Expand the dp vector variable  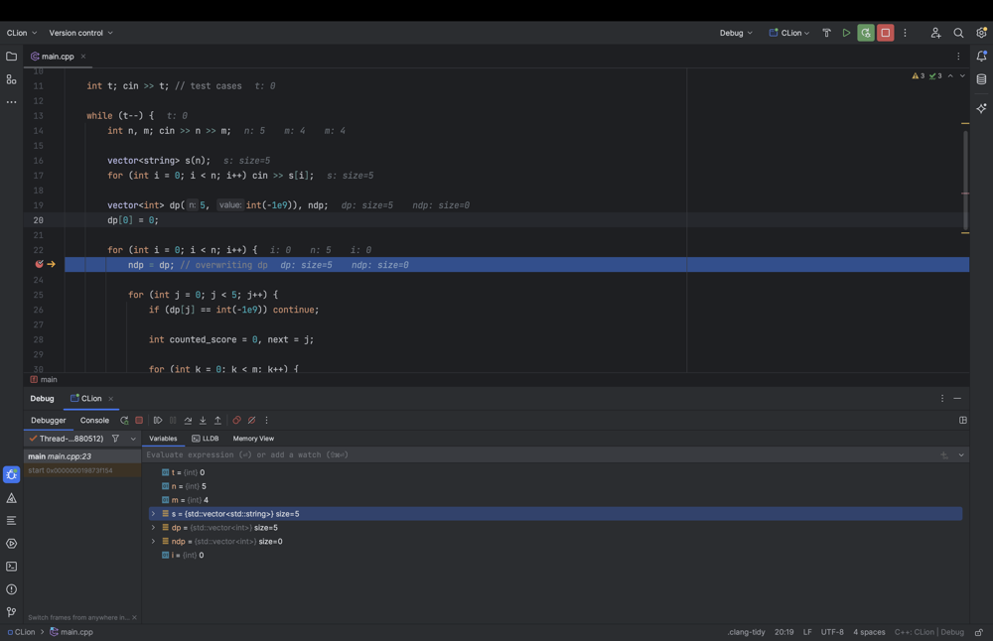(x=153, y=528)
